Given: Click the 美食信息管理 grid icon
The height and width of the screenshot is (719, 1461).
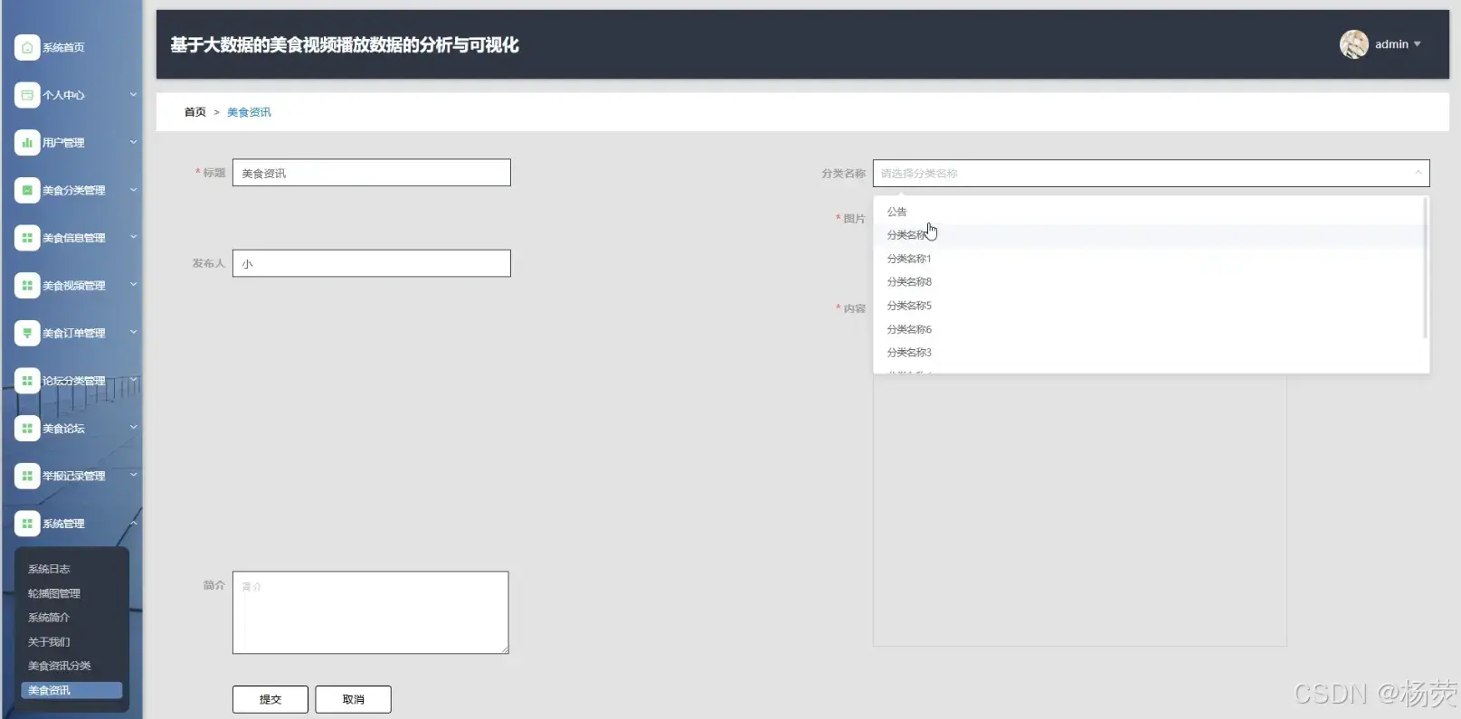Looking at the screenshot, I should click(x=27, y=238).
